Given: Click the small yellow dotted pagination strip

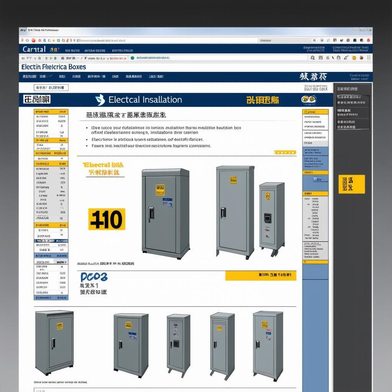Looking at the screenshot, I should click(285, 152).
